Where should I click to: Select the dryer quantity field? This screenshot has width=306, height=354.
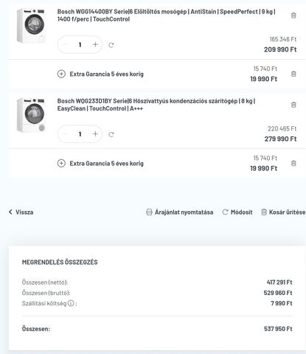(80, 134)
